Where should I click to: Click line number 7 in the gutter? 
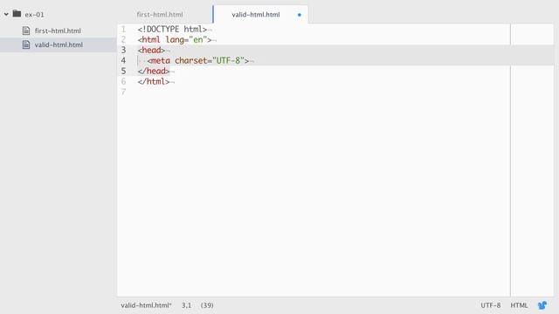[x=123, y=92]
